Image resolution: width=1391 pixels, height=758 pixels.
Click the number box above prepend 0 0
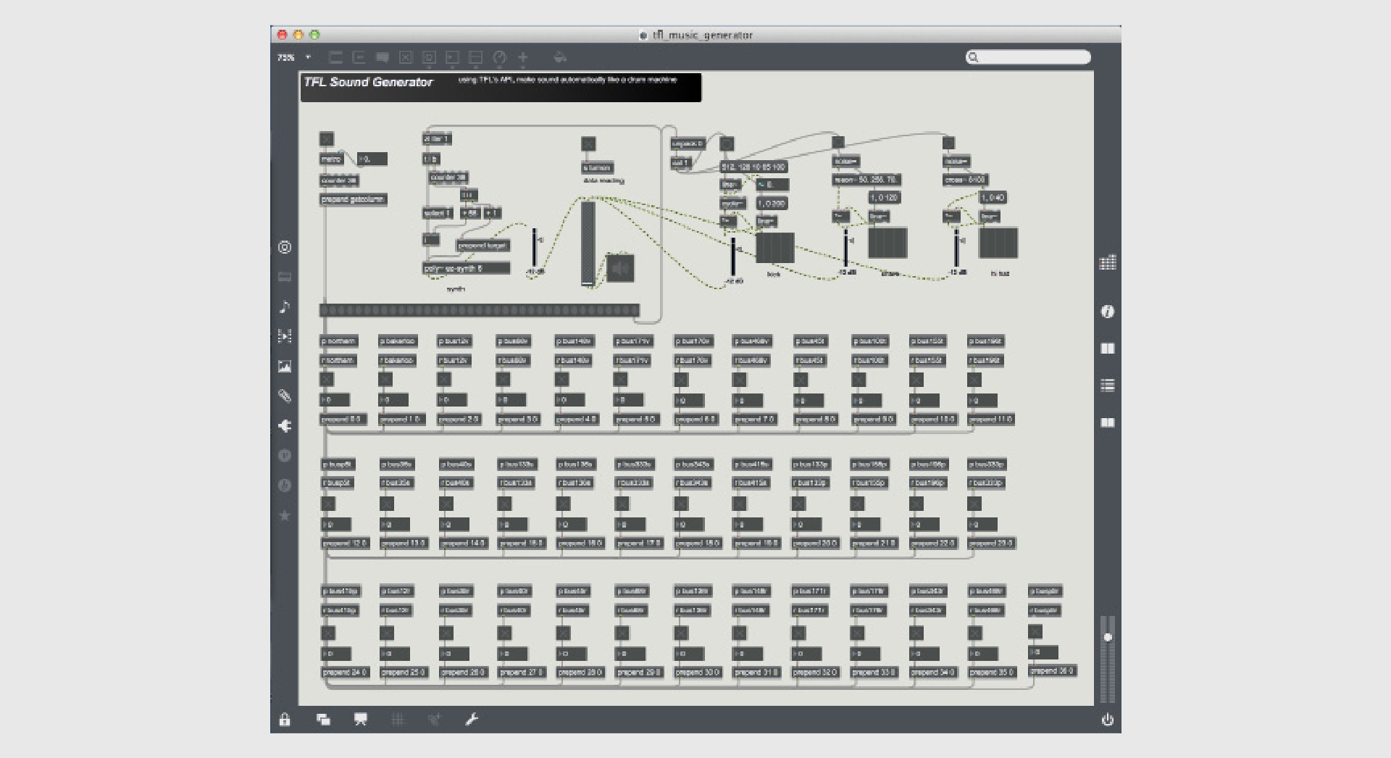click(x=335, y=400)
